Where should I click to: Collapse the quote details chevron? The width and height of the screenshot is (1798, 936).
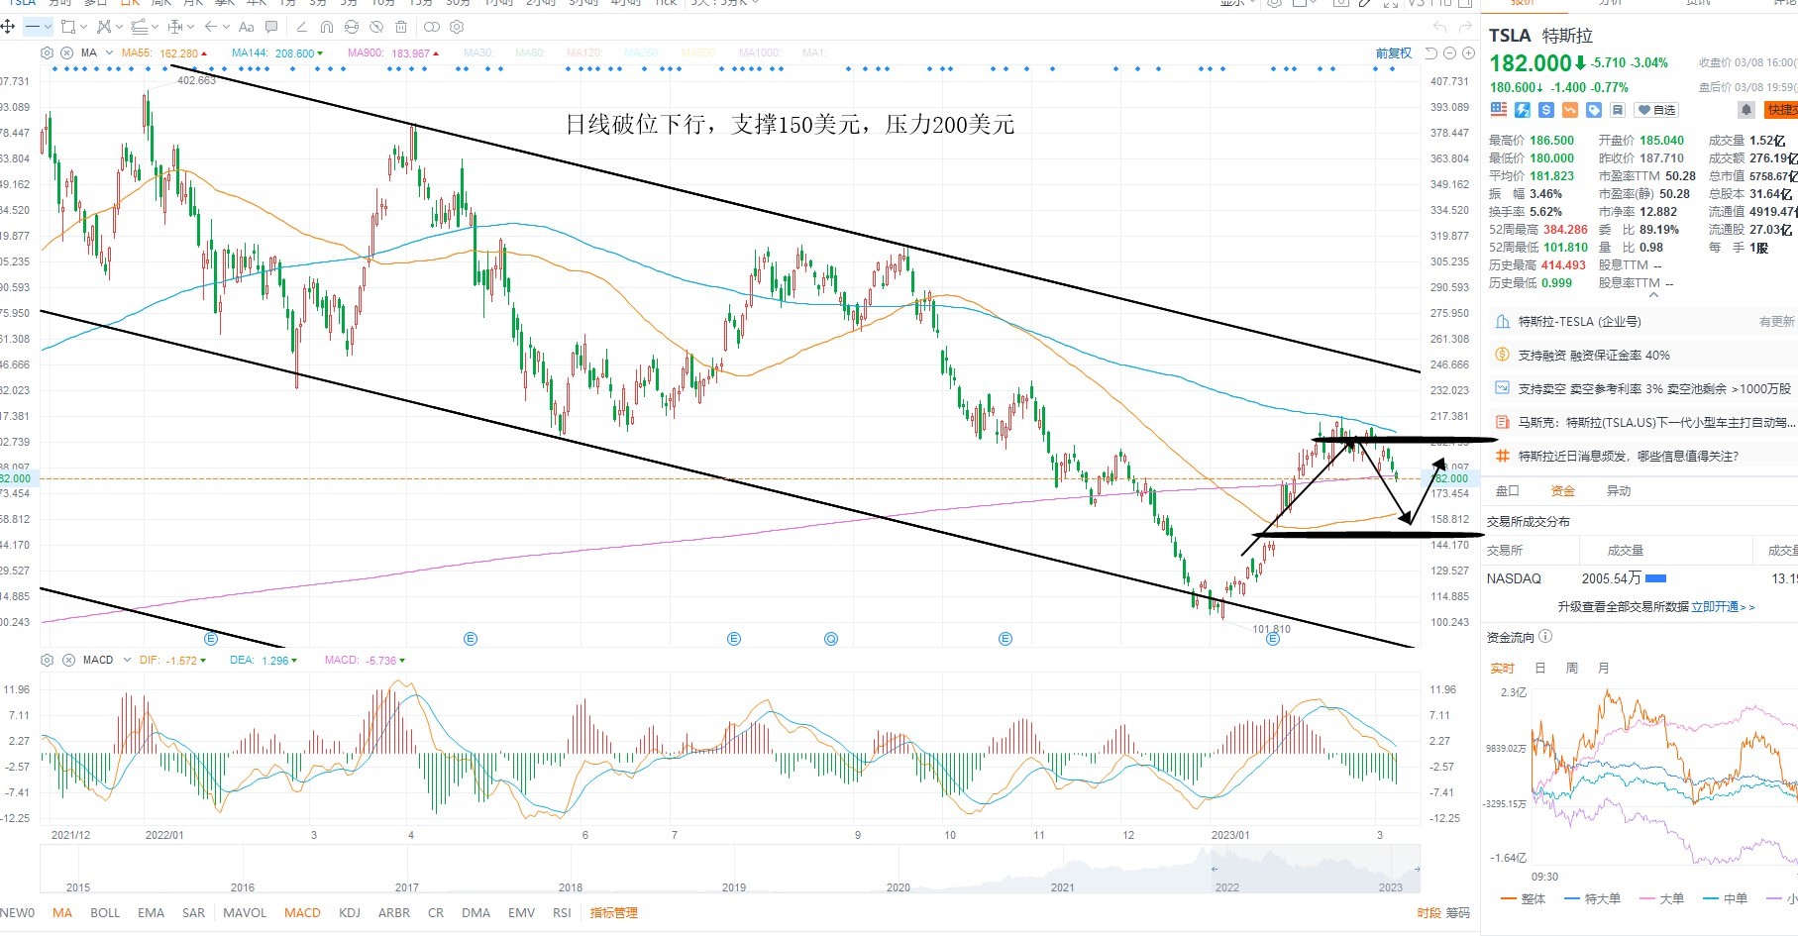pos(1652,294)
